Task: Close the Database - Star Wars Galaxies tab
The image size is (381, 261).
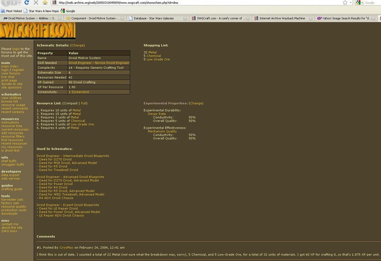Action: 185,18
